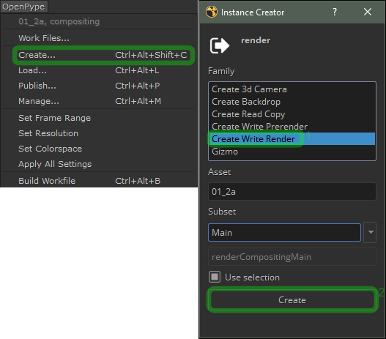Select Set Resolution menu entry

coord(98,133)
